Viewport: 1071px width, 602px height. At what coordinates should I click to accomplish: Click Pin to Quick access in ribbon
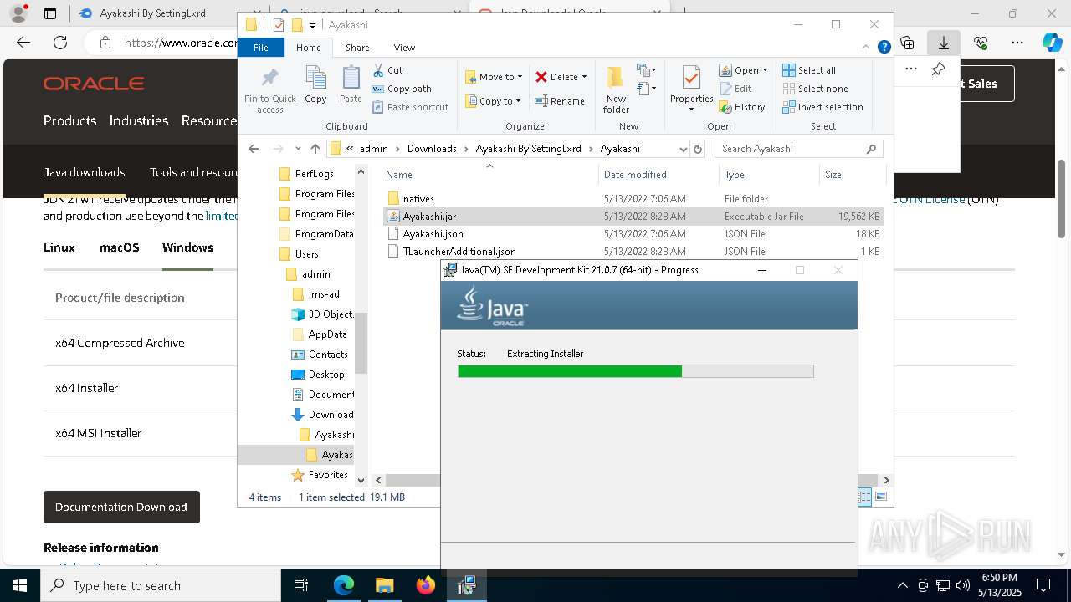[269, 91]
